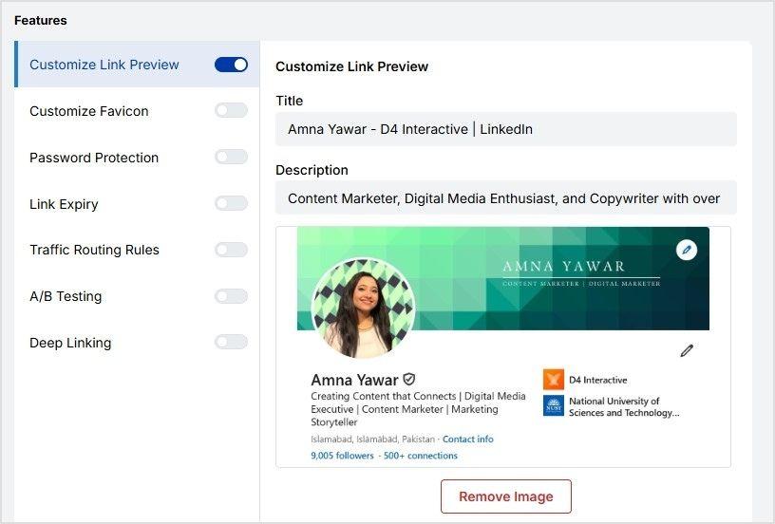Click the profile edit pencil icon
Viewport: 775px width, 524px height.
(687, 350)
